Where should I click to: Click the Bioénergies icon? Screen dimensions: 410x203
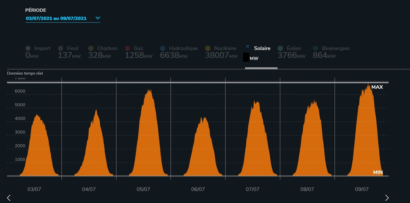click(316, 48)
